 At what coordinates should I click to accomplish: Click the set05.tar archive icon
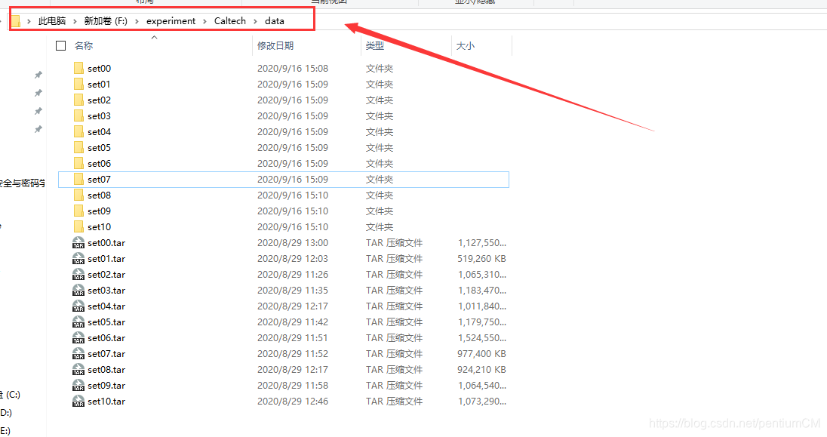click(78, 322)
